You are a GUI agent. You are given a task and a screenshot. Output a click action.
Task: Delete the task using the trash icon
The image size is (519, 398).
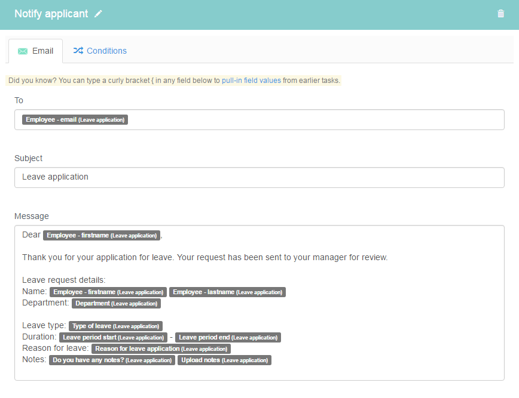click(x=500, y=14)
